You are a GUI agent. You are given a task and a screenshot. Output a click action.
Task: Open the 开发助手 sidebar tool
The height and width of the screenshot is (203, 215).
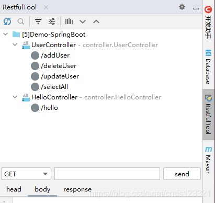coord(208,22)
